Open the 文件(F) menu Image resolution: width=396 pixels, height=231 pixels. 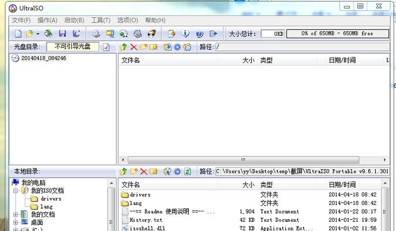[21, 20]
